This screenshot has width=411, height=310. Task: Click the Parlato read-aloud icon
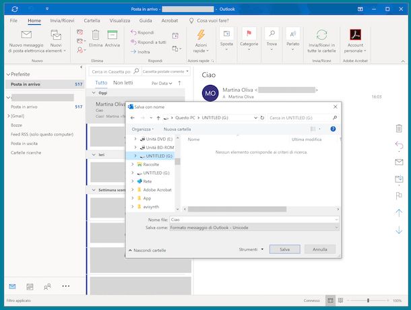click(x=293, y=34)
